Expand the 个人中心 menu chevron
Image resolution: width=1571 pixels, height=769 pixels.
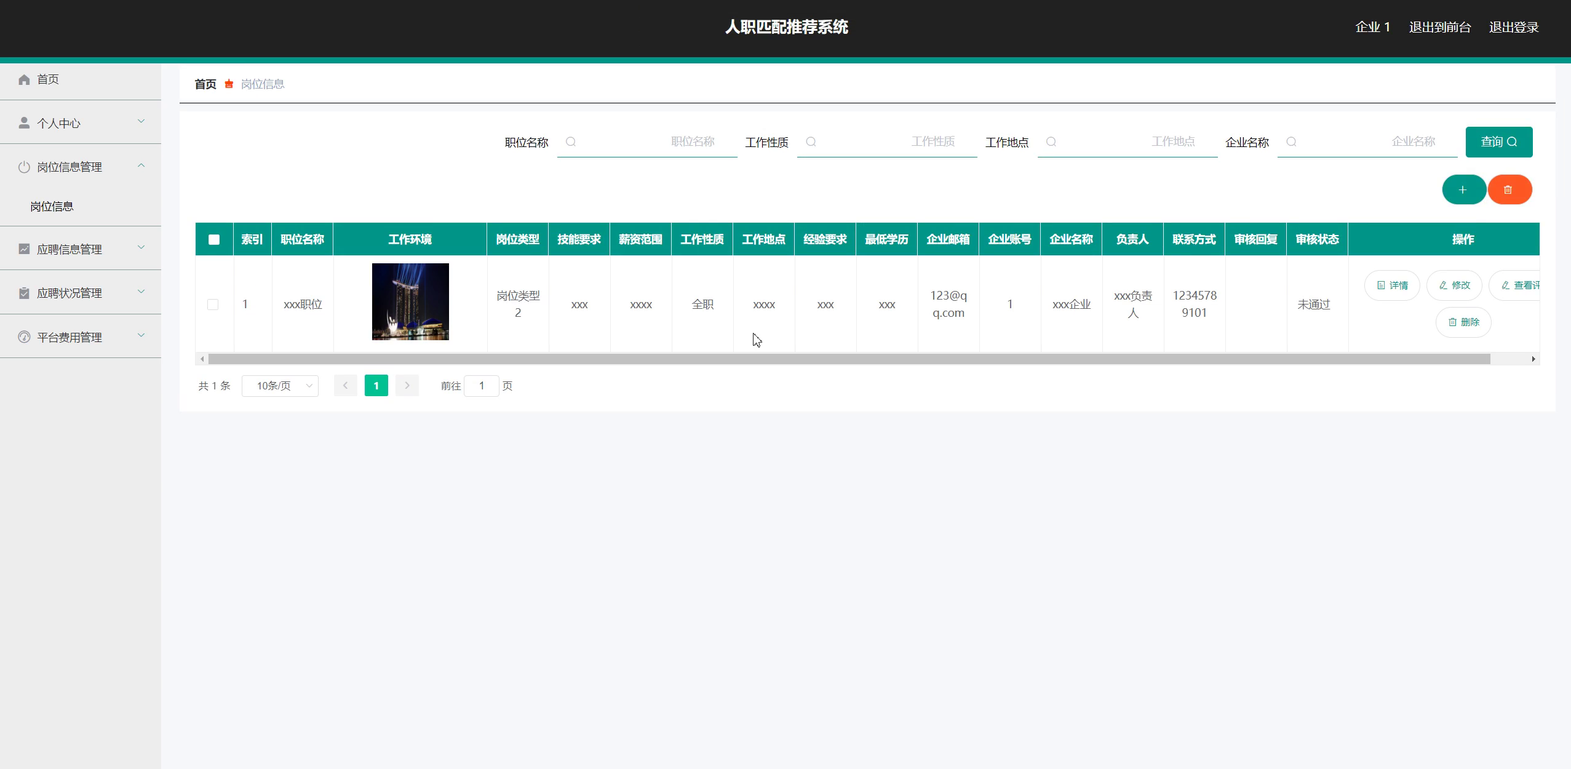141,121
